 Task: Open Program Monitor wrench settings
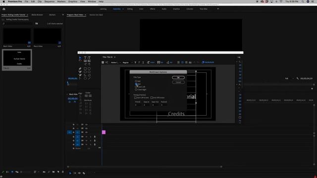tap(298, 78)
